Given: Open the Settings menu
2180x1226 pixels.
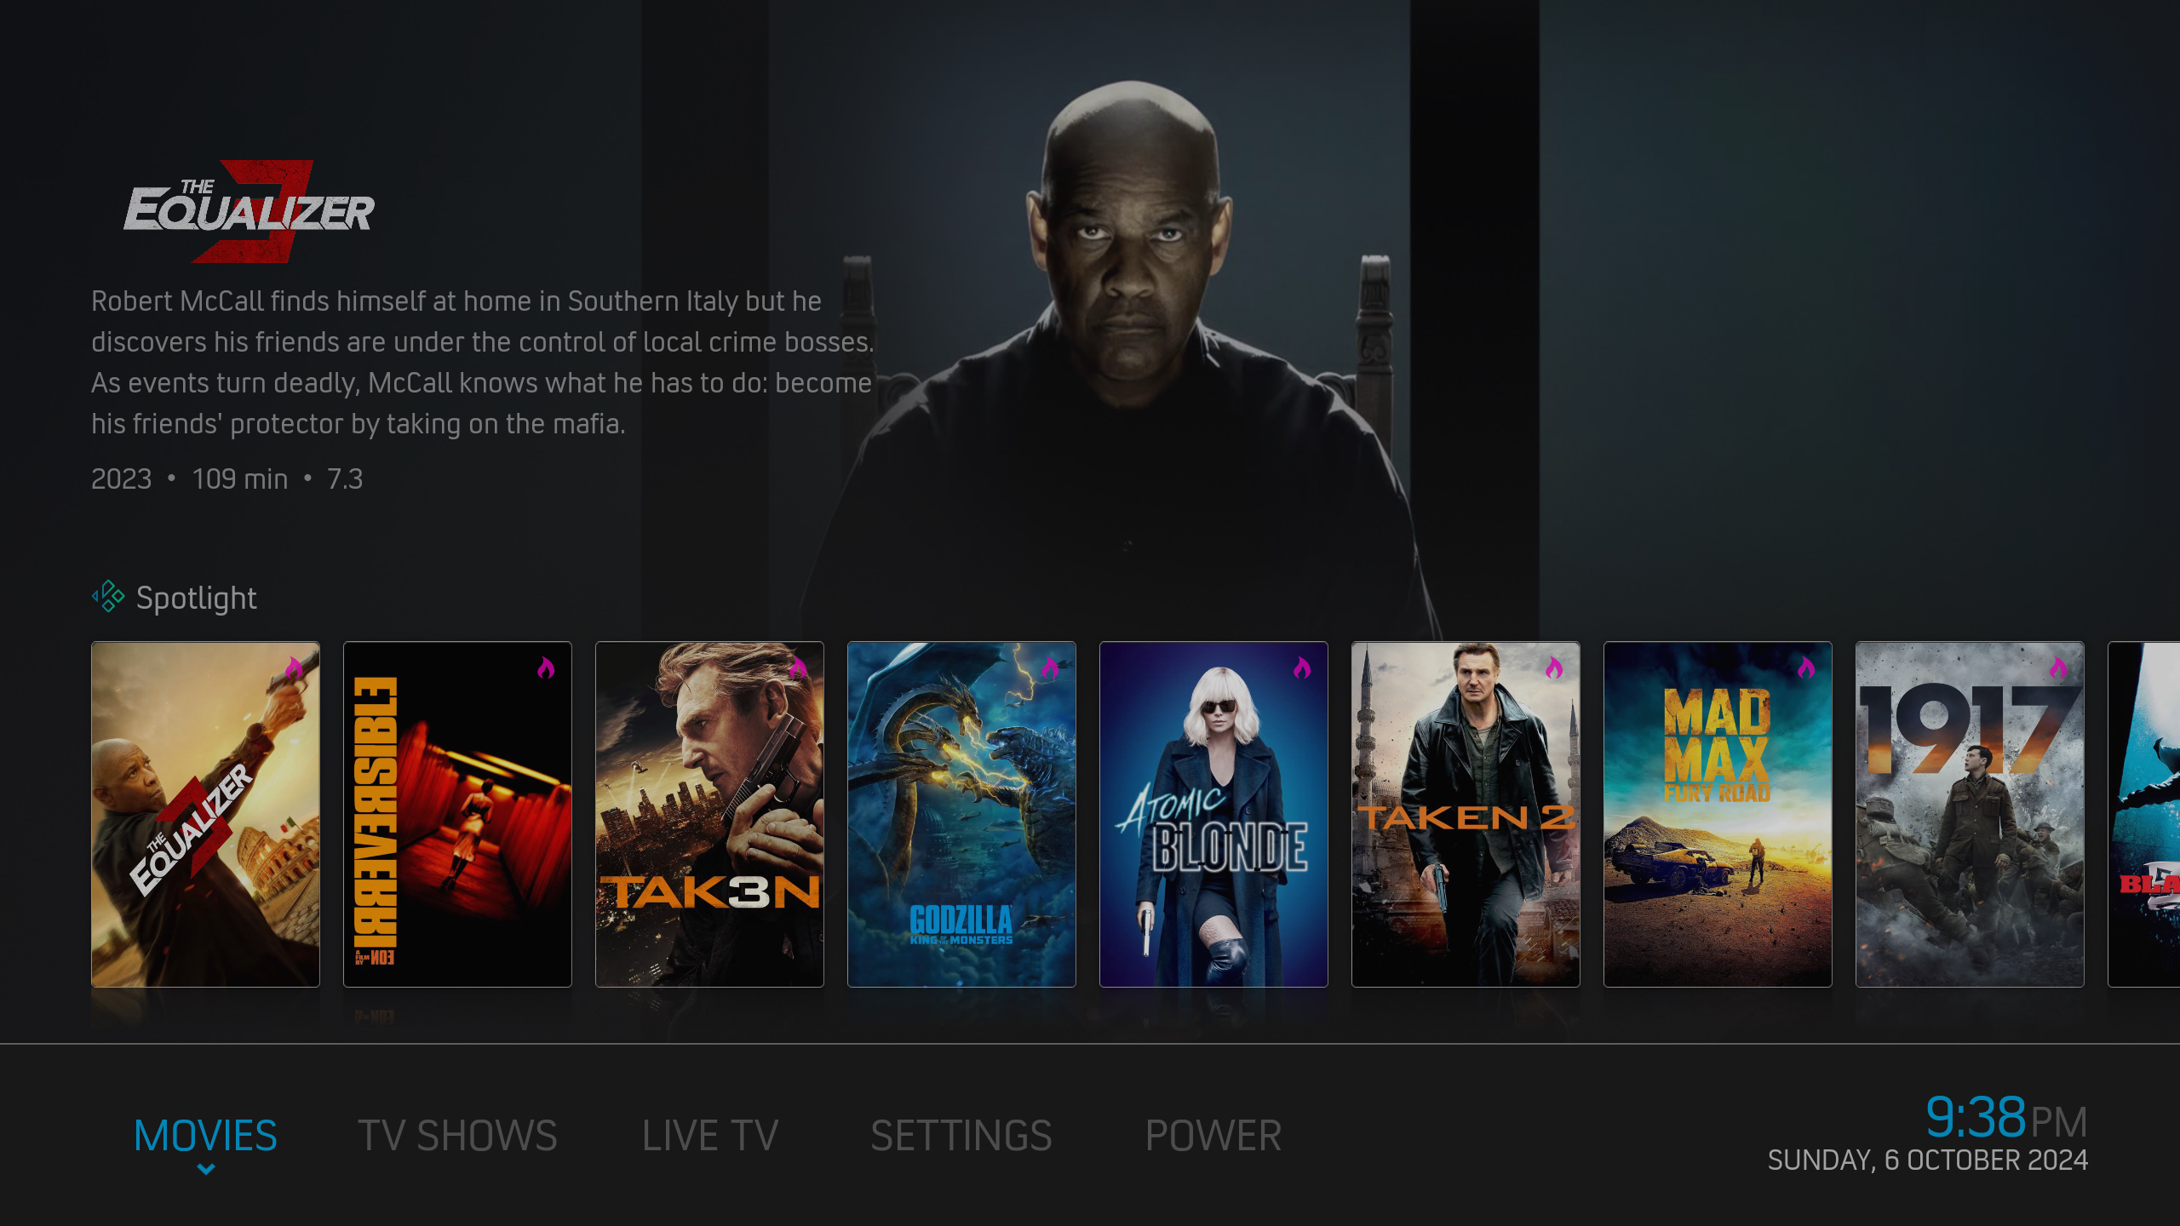Looking at the screenshot, I should point(958,1135).
